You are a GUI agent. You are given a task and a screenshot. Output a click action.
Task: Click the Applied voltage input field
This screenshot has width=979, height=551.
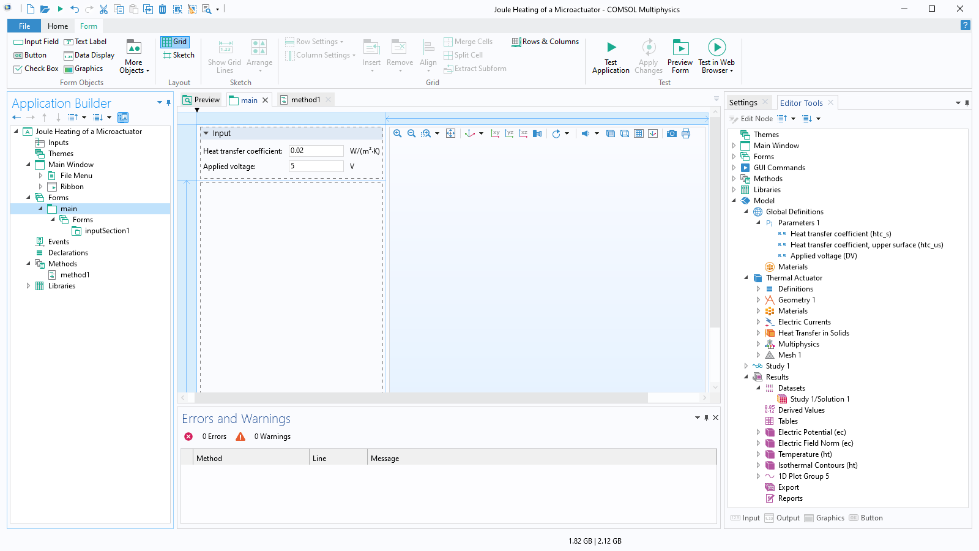[x=316, y=166]
